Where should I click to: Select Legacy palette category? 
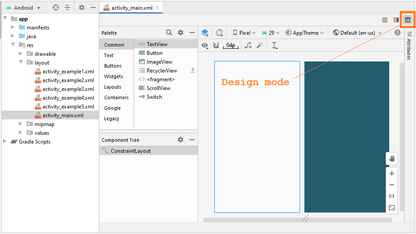click(x=116, y=119)
